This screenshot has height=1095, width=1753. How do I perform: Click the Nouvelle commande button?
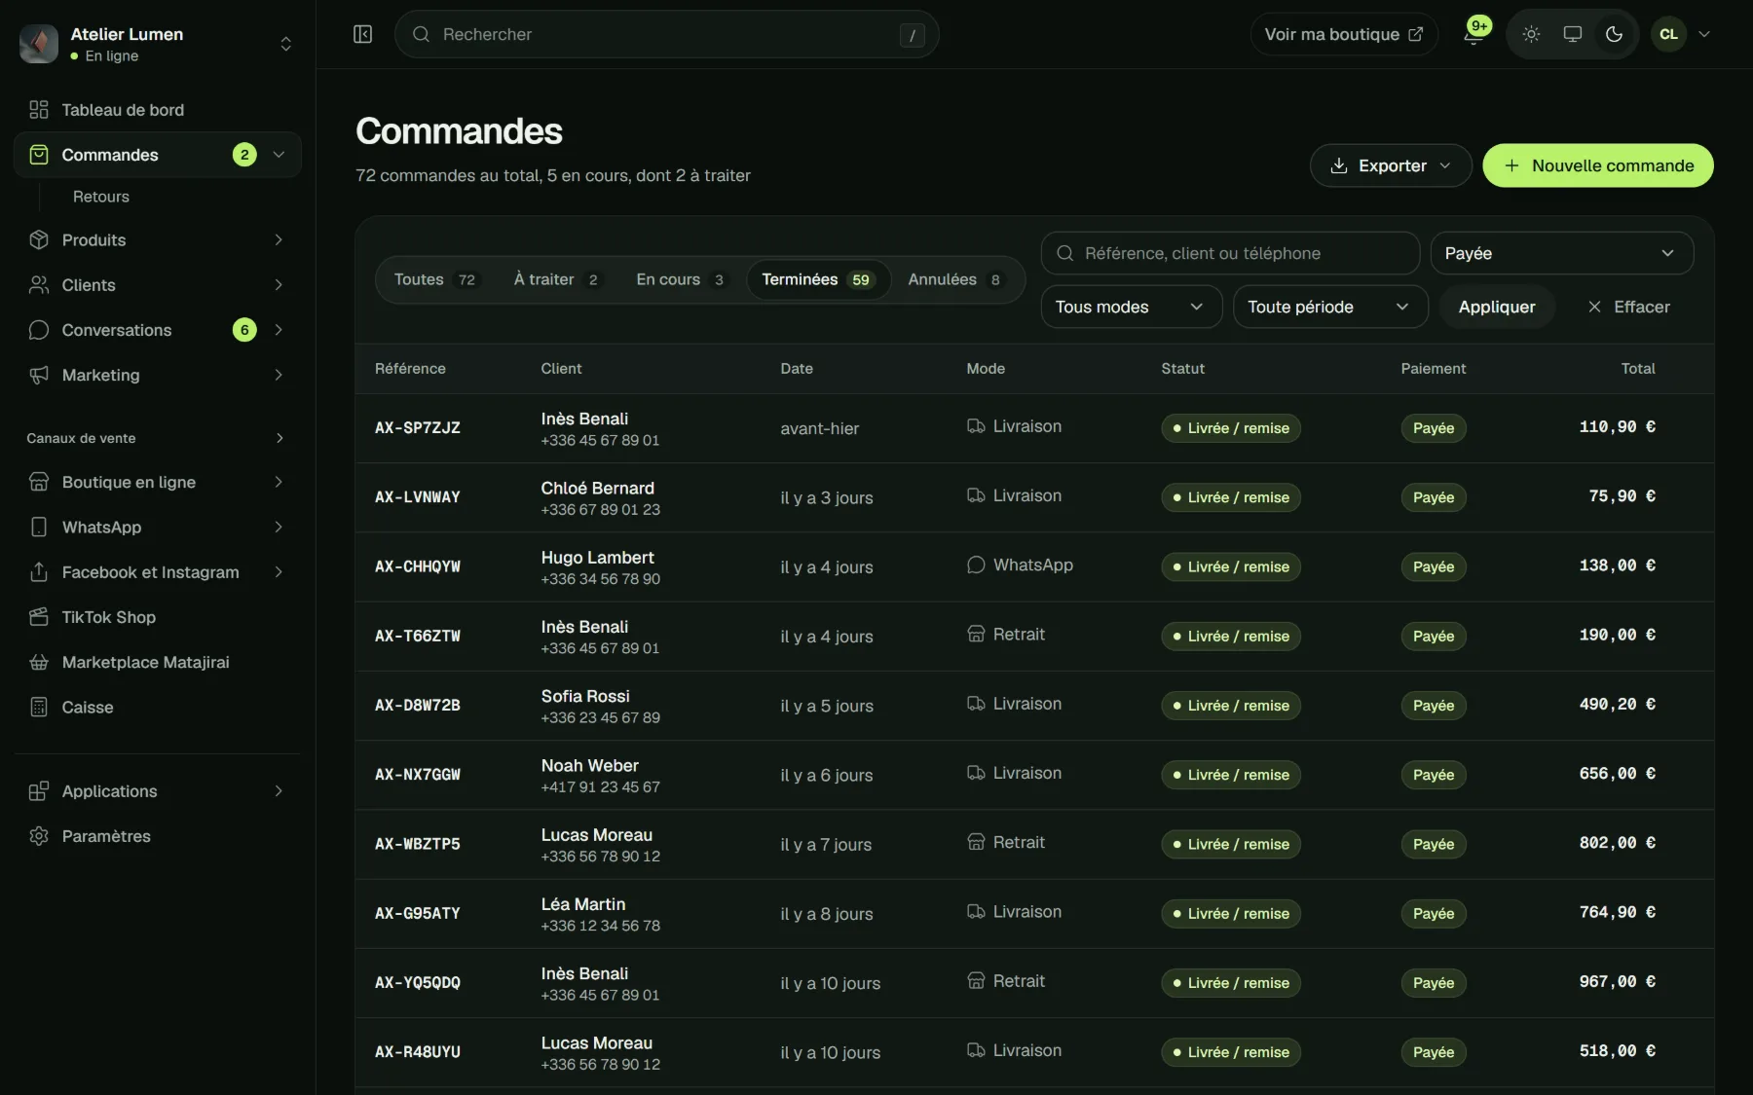[1598, 165]
